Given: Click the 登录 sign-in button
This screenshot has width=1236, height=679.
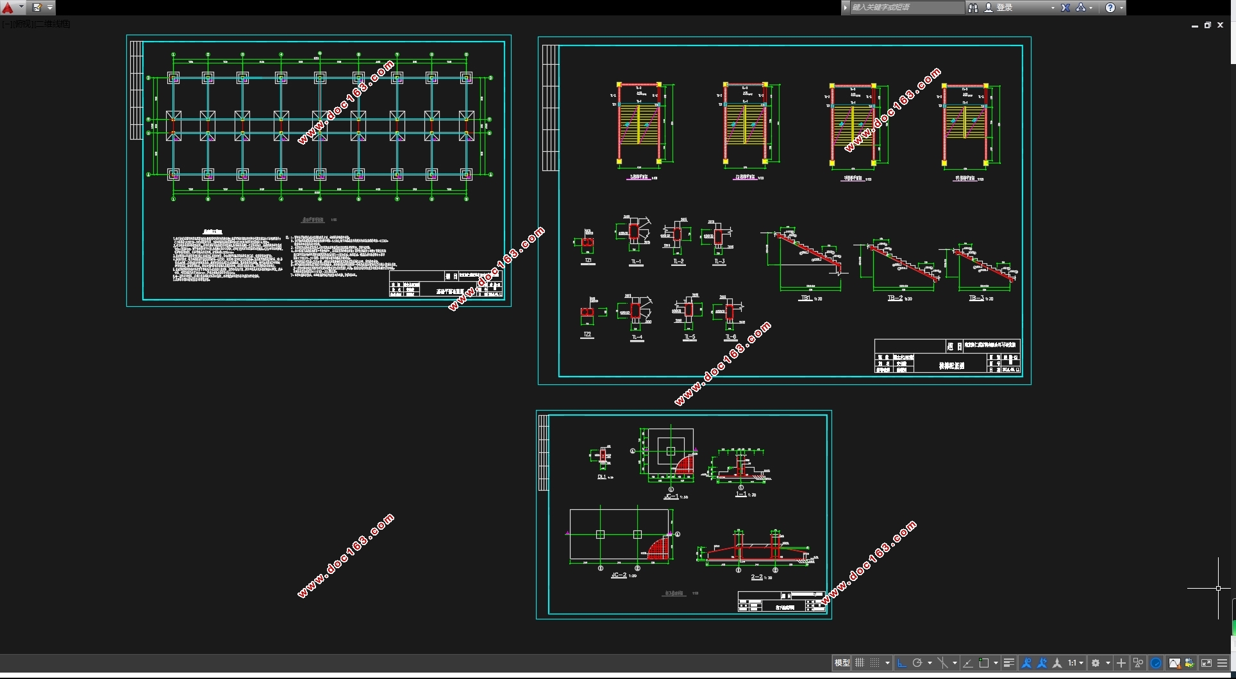Looking at the screenshot, I should click(x=998, y=8).
